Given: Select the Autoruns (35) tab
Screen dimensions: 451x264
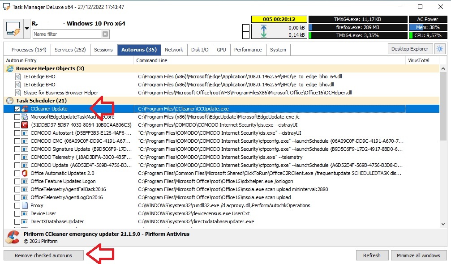Looking at the screenshot, I should pyautogui.click(x=139, y=50).
